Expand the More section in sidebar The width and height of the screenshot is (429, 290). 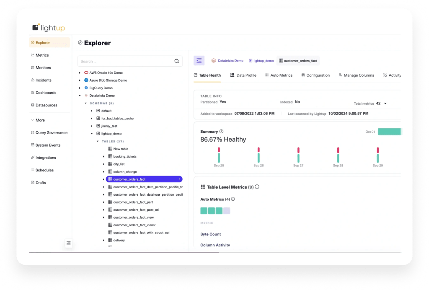click(x=40, y=120)
